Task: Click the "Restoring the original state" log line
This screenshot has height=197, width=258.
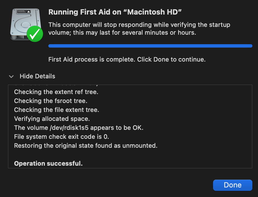Action: coord(86,146)
